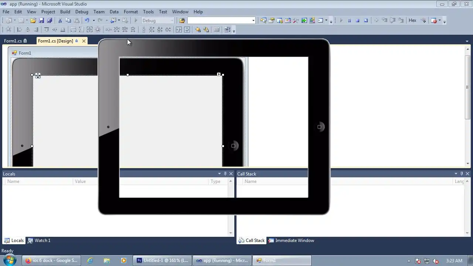473x266 pixels.
Task: Open the Tools menu
Action: click(148, 12)
